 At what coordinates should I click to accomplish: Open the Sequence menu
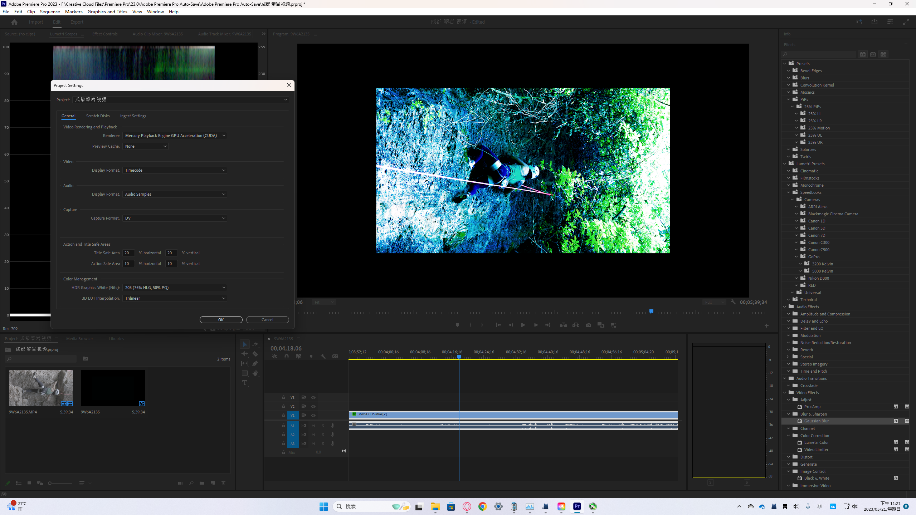click(x=50, y=11)
